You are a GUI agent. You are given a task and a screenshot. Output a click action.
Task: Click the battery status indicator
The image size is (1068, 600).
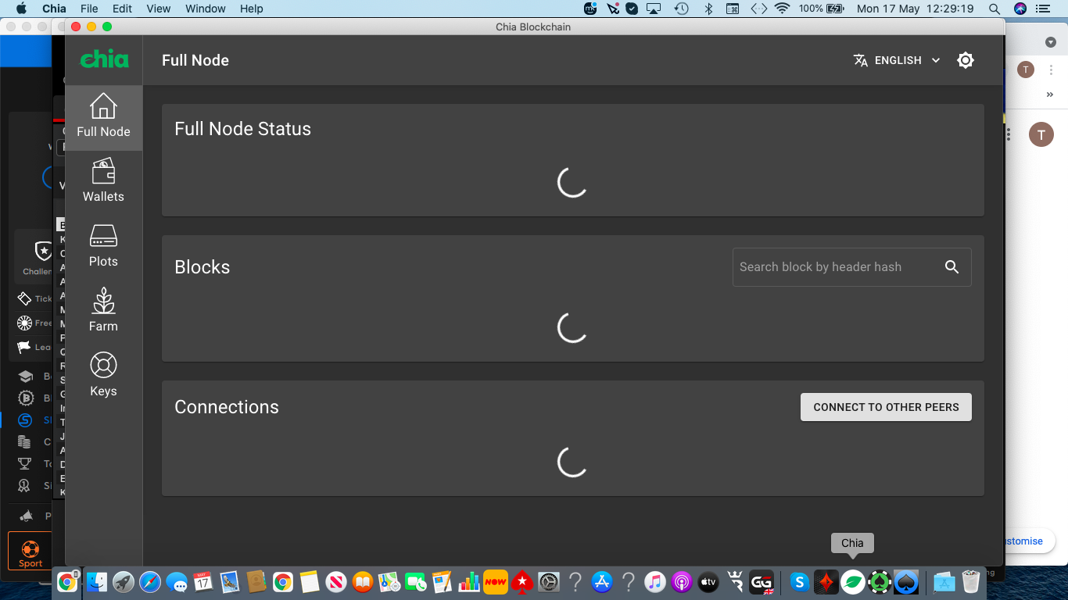pyautogui.click(x=821, y=9)
